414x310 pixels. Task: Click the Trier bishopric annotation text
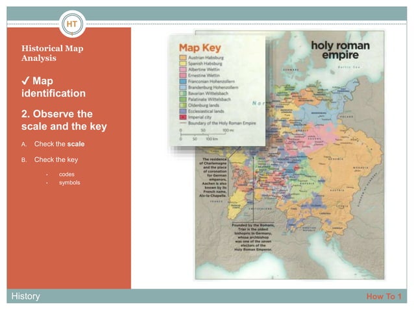coord(253,237)
